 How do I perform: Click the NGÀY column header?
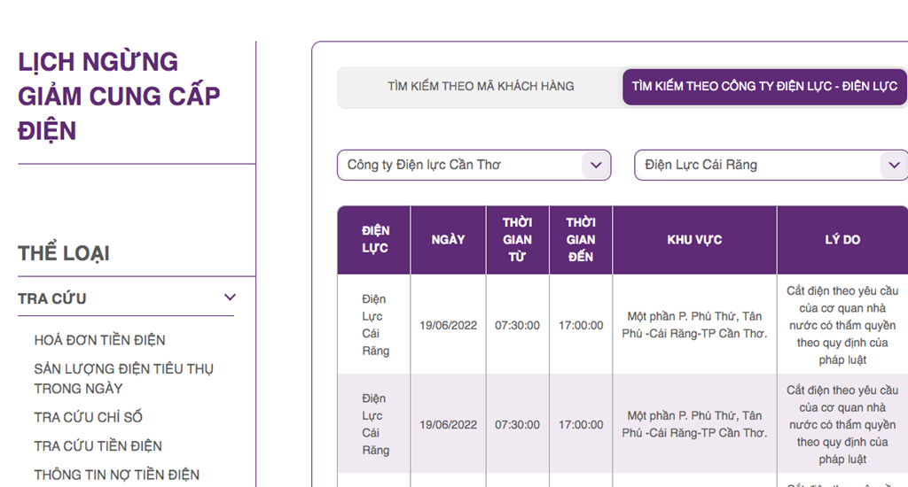coord(448,240)
